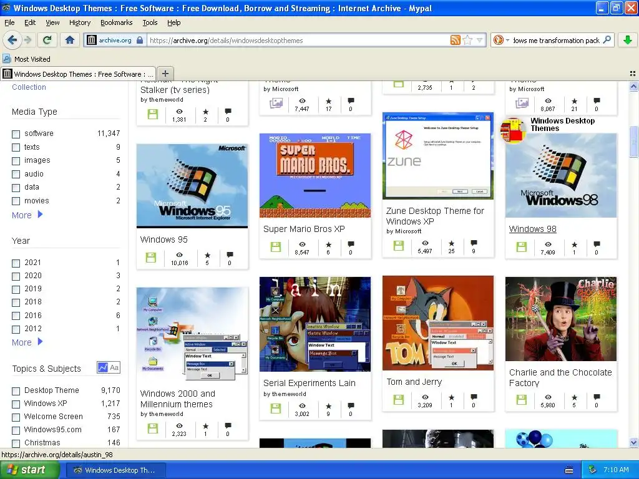639x479 pixels.
Task: Click favorites star under Windows 2000 and Millennium
Action: (x=205, y=426)
